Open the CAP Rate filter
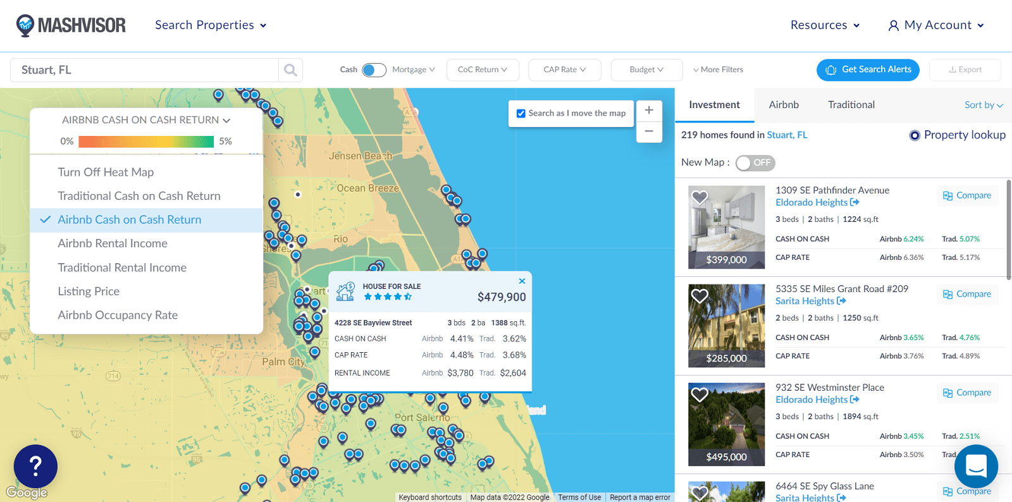Image resolution: width=1012 pixels, height=502 pixels. point(564,70)
